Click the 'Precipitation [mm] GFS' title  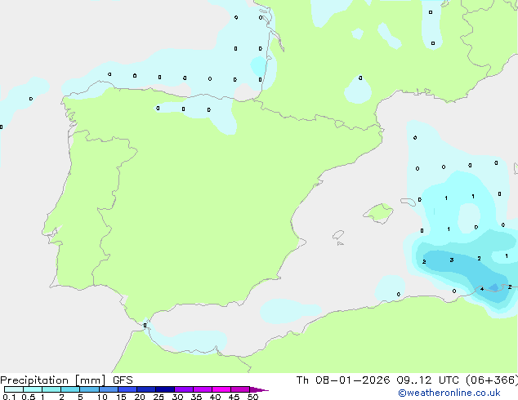coord(66,380)
